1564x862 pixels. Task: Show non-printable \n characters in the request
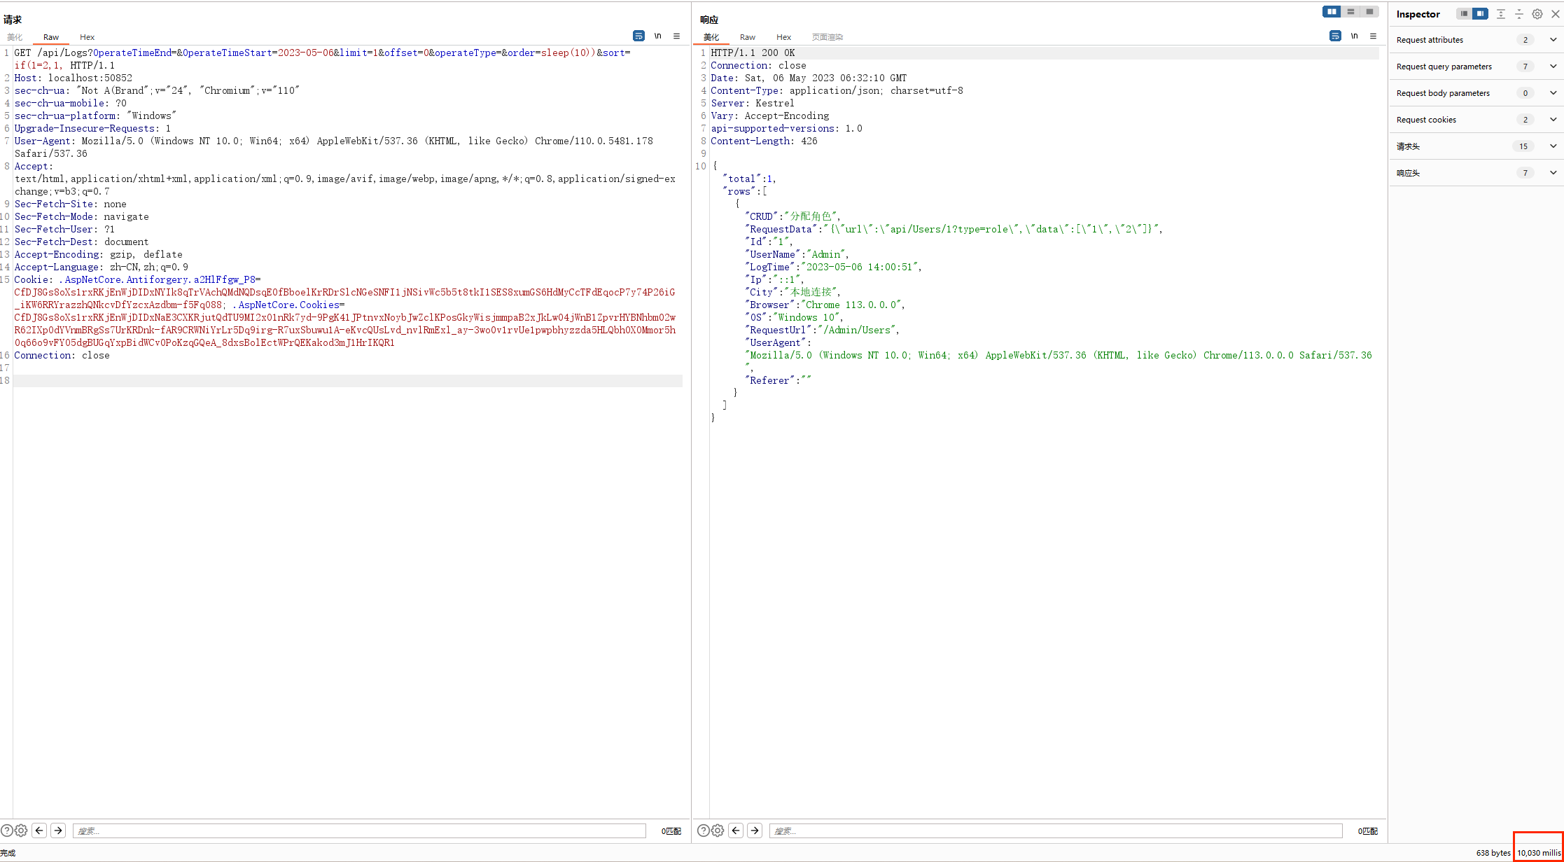click(x=657, y=36)
